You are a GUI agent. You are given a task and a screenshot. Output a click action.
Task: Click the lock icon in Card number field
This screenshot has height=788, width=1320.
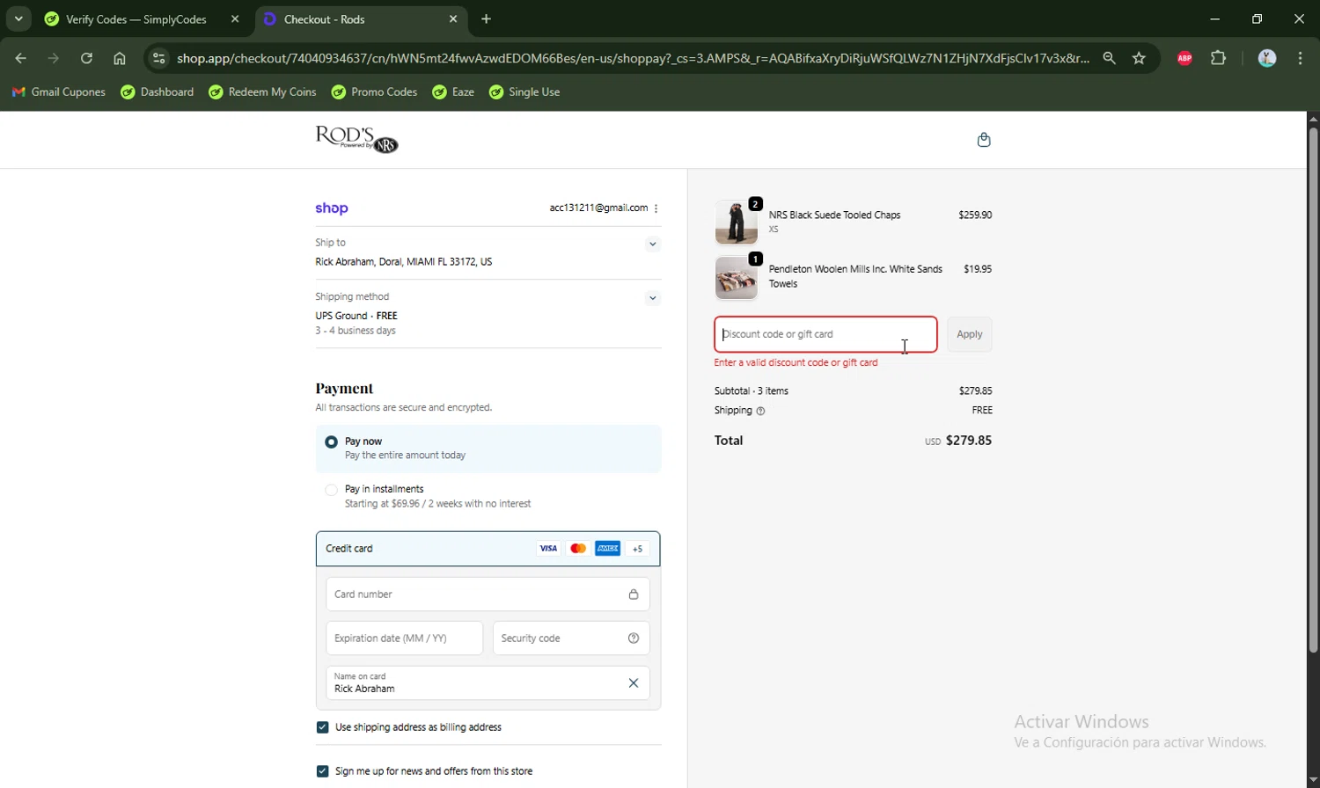[x=634, y=595]
